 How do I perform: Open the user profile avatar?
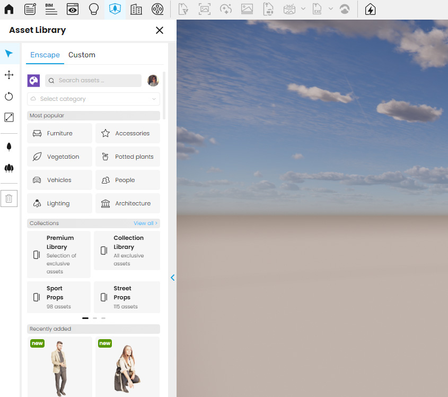pyautogui.click(x=153, y=81)
